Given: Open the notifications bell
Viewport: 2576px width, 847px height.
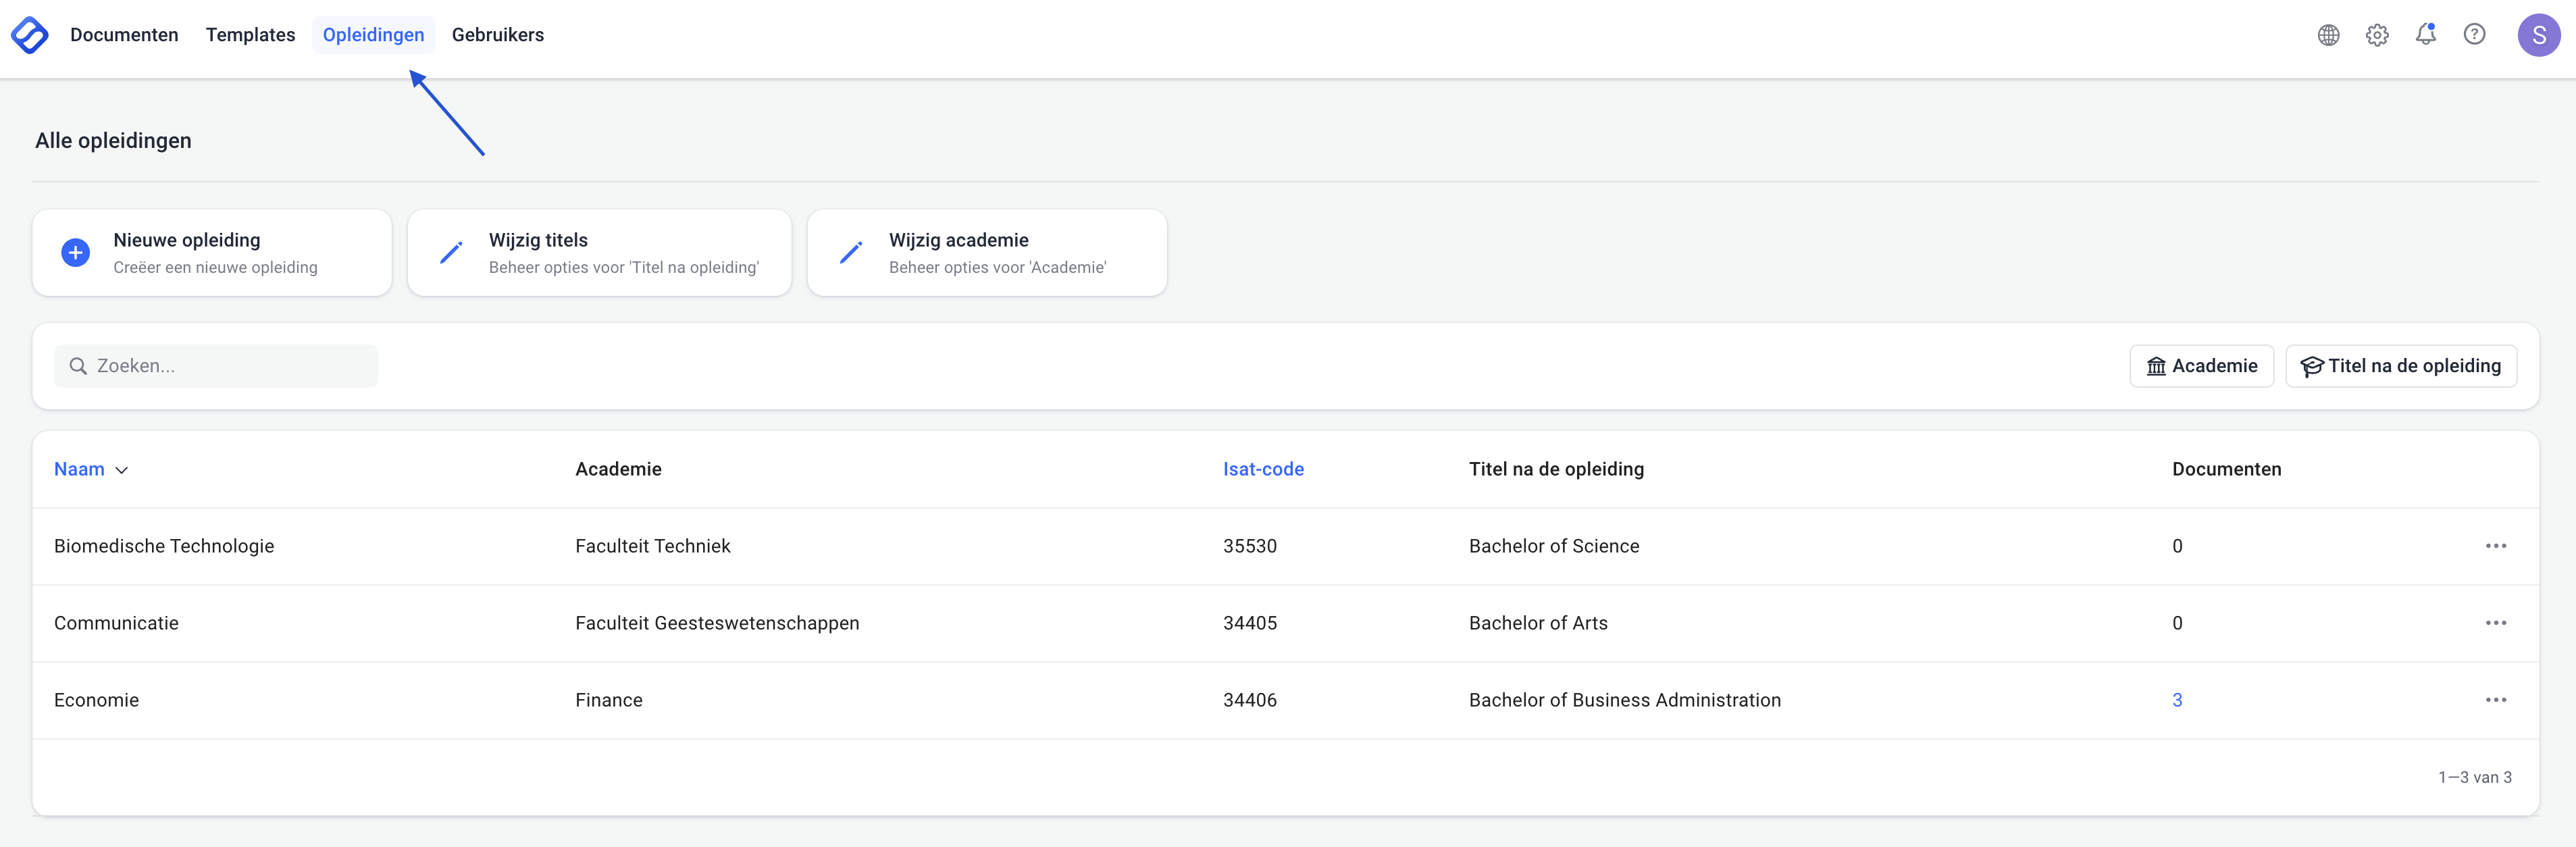Looking at the screenshot, I should coord(2425,35).
